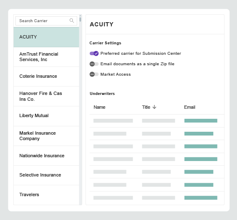
Task: Enable Email documents as single Zip toggle
Action: (x=94, y=64)
